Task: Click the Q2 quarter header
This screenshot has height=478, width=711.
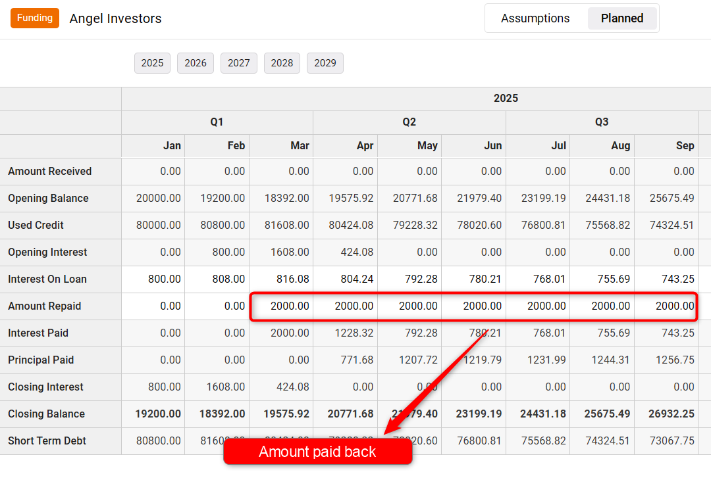Action: click(409, 122)
